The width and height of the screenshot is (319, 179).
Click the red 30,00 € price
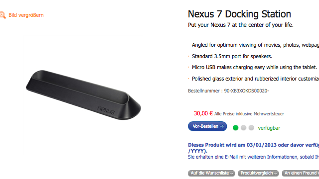click(203, 113)
